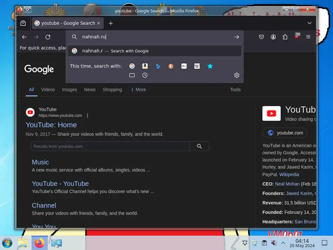Click the Google logo
Image resolution: width=333 pixels, height=250 pixels.
[39, 69]
